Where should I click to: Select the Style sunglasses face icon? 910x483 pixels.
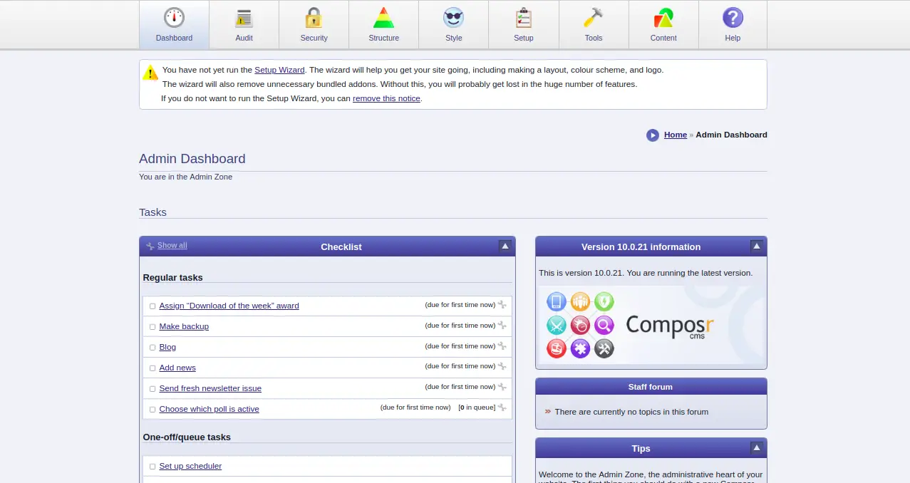453,19
